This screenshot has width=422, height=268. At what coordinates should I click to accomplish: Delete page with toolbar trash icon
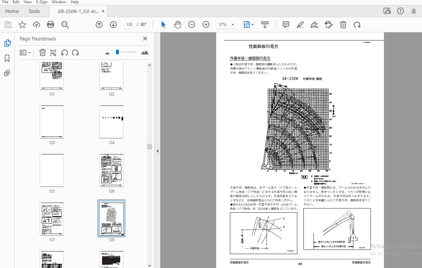(x=343, y=25)
